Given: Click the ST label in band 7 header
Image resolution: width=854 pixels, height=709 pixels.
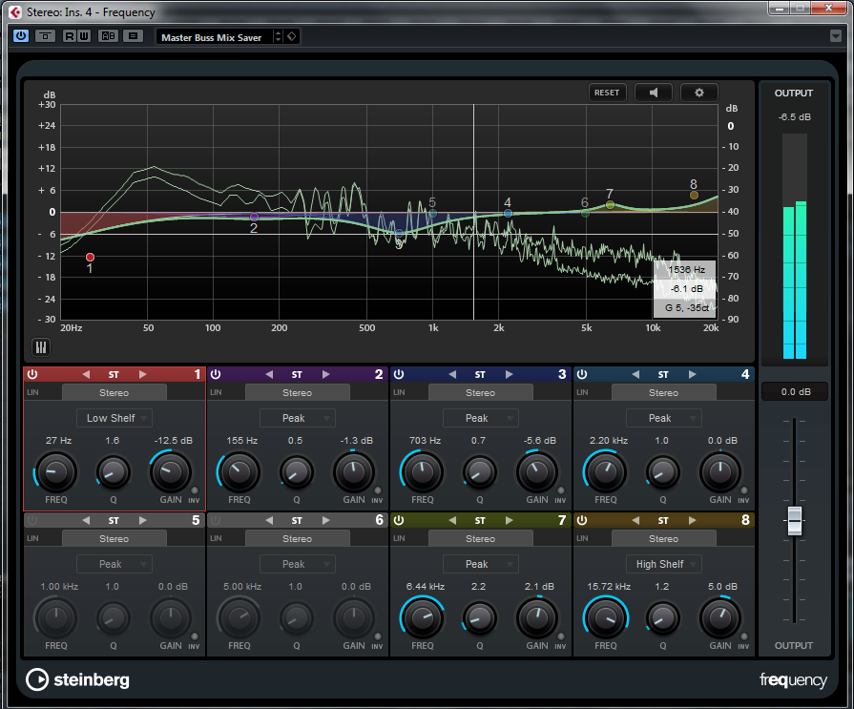Looking at the screenshot, I should 480,521.
